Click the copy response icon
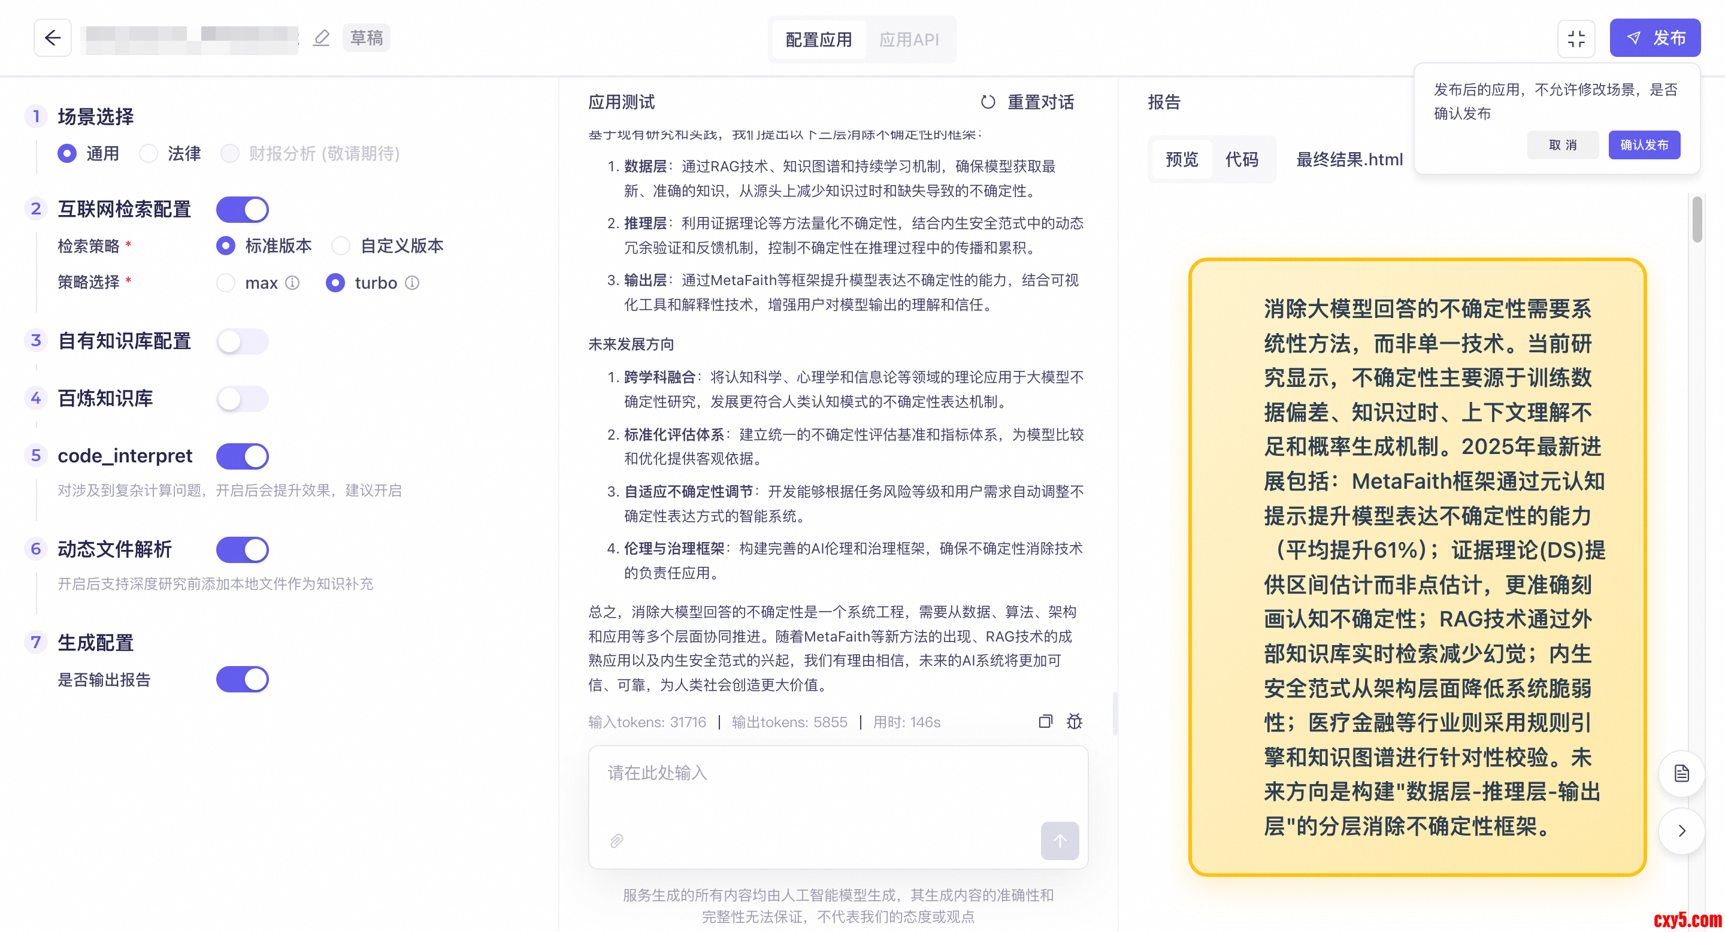The width and height of the screenshot is (1725, 932). [x=1045, y=721]
